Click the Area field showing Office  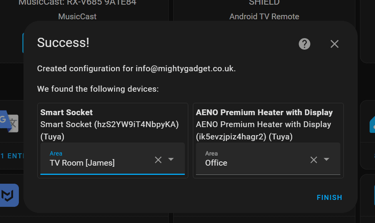(x=250, y=159)
